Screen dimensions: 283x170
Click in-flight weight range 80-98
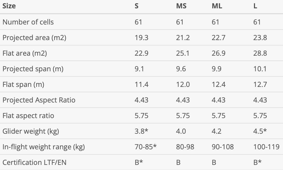(x=185, y=147)
